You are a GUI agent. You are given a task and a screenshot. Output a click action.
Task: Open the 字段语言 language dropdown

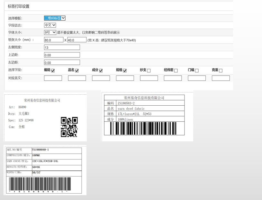pos(50,25)
